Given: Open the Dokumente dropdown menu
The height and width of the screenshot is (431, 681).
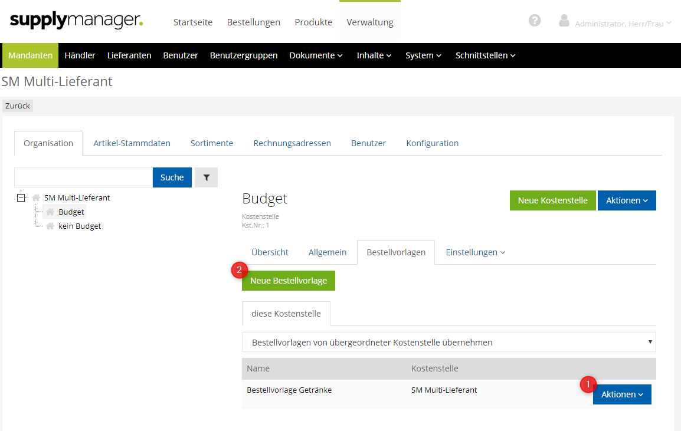Looking at the screenshot, I should coord(316,55).
